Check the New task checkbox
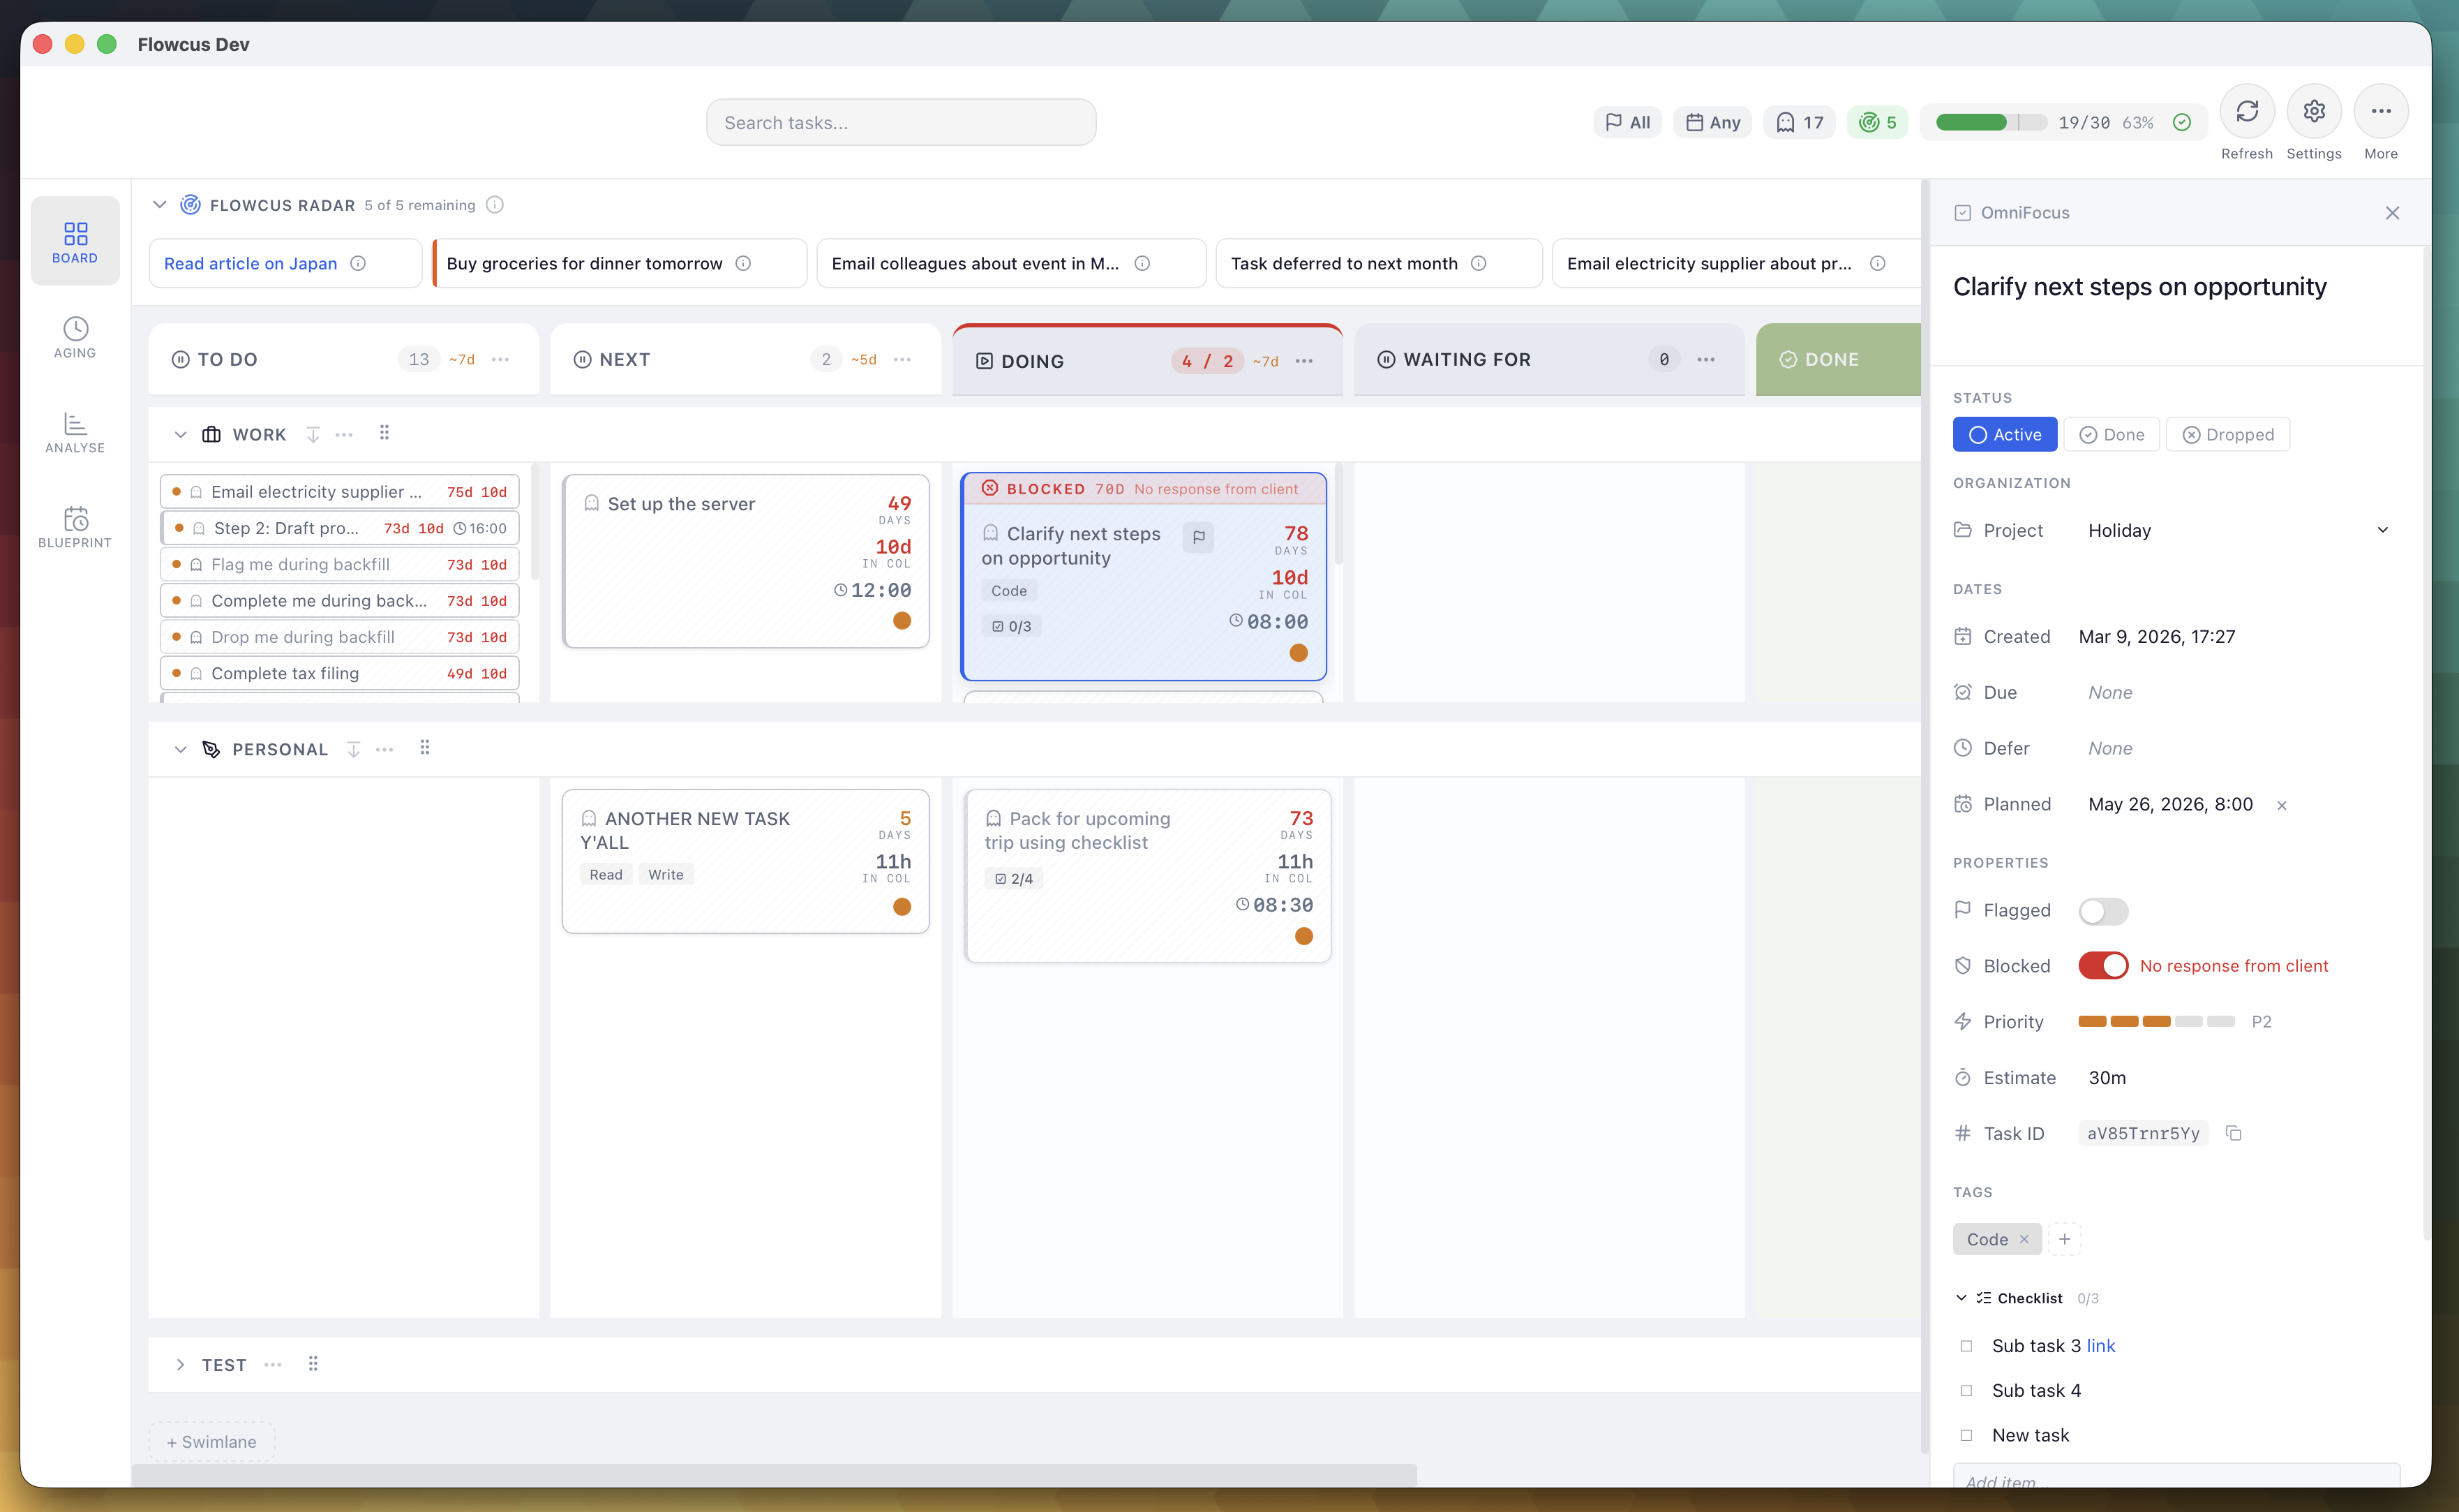2459x1512 pixels. point(1966,1435)
